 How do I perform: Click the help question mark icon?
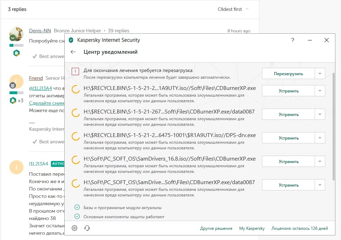(293, 40)
